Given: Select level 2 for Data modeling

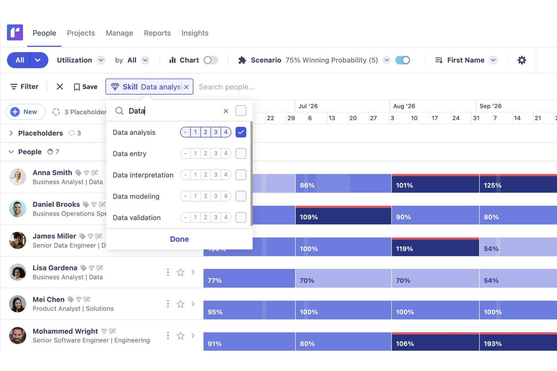Looking at the screenshot, I should tap(205, 196).
